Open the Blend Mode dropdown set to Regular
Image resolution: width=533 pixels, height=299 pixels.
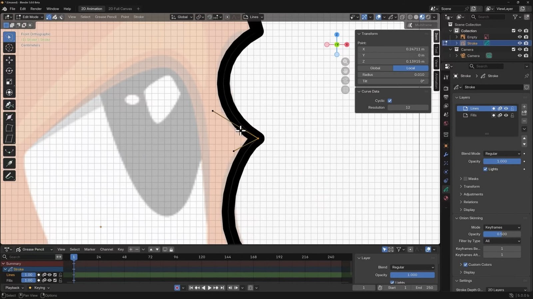[502, 153]
